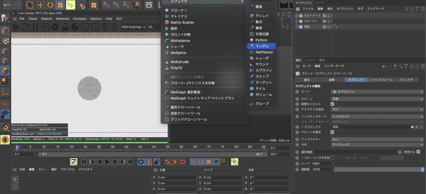The image size is (426, 194).
Task: Toggle Z axis lock
Action: coord(126,5)
